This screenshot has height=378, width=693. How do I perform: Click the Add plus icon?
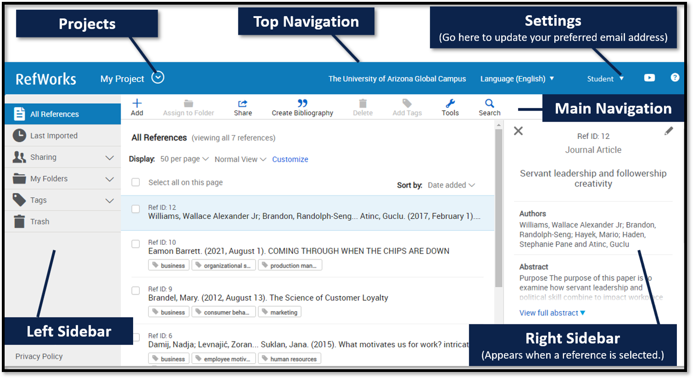pos(137,103)
